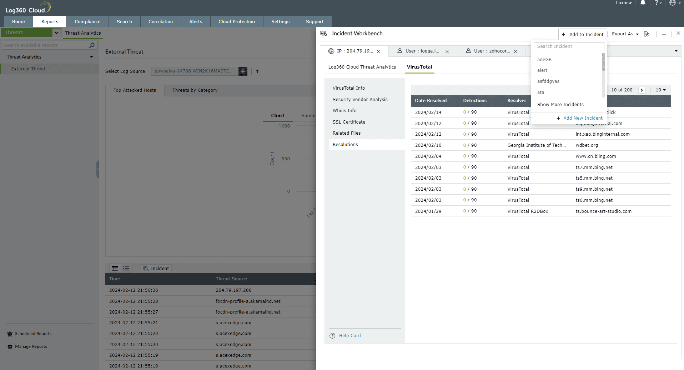Click the plus icon beside log source
Image resolution: width=684 pixels, height=370 pixels.
(x=243, y=71)
